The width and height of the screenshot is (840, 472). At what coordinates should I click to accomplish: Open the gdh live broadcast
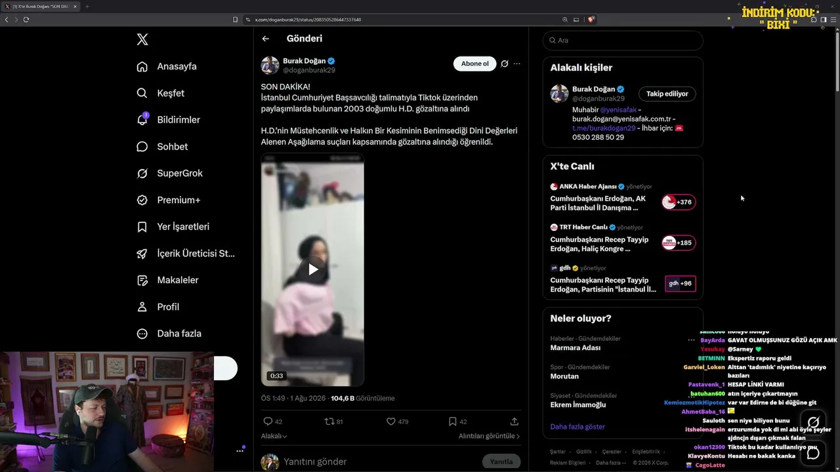pos(623,279)
